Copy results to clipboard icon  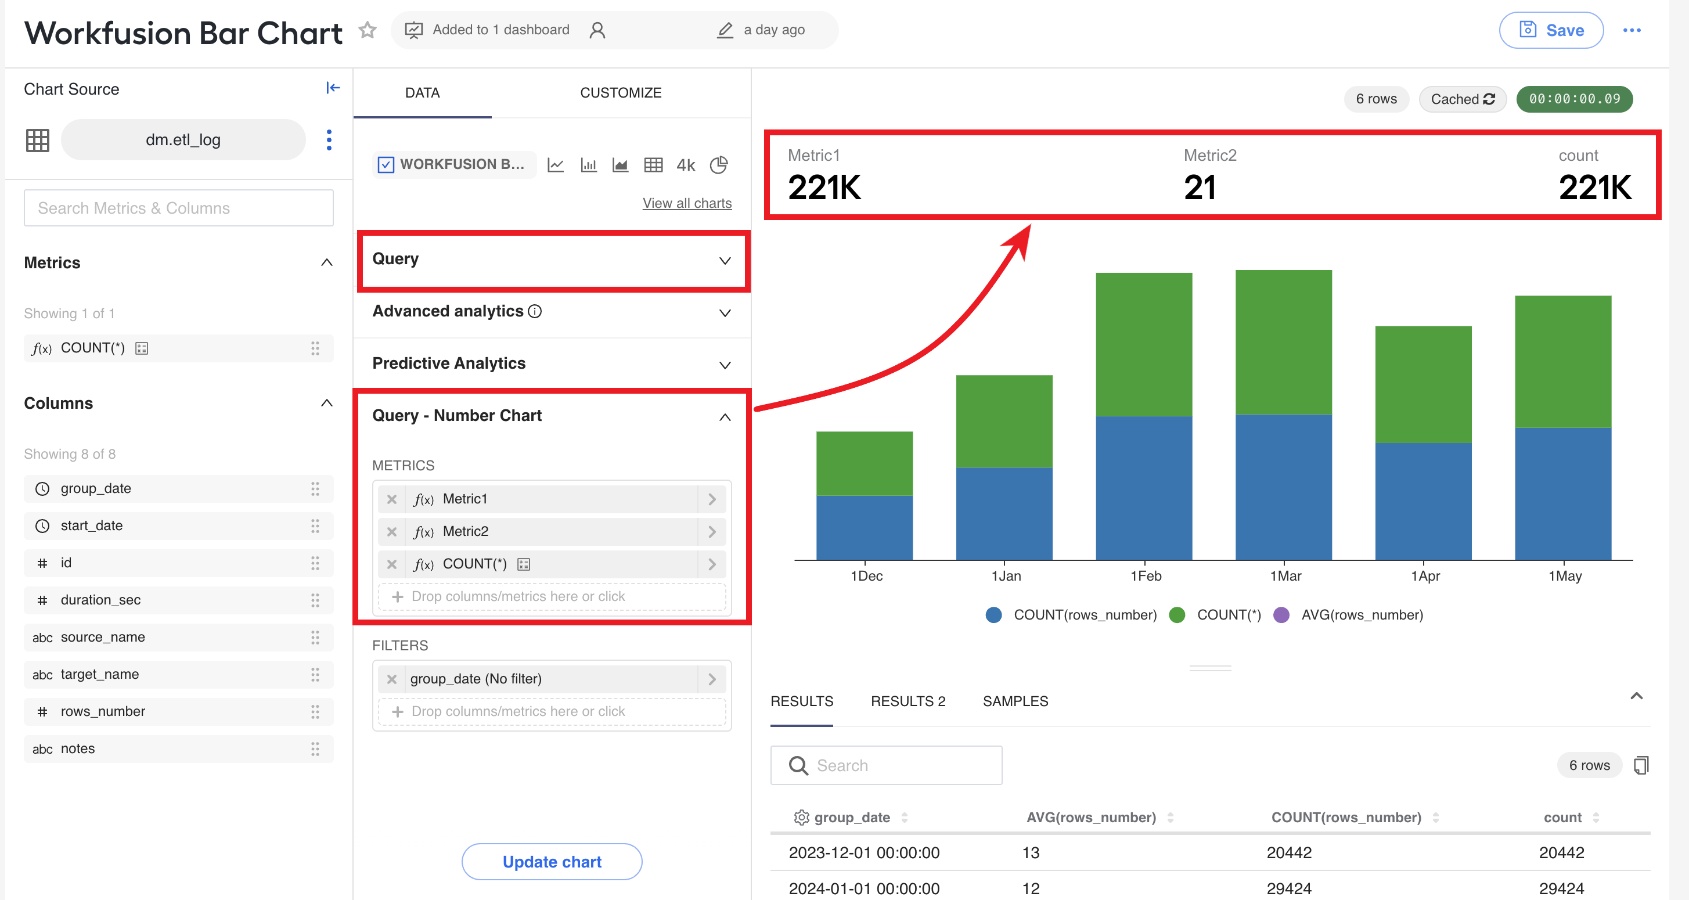pyautogui.click(x=1640, y=765)
